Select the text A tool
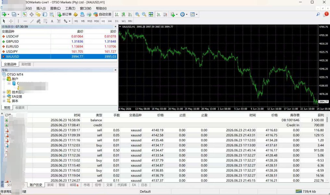Viewport: 330px width, 195px height. coord(52,21)
